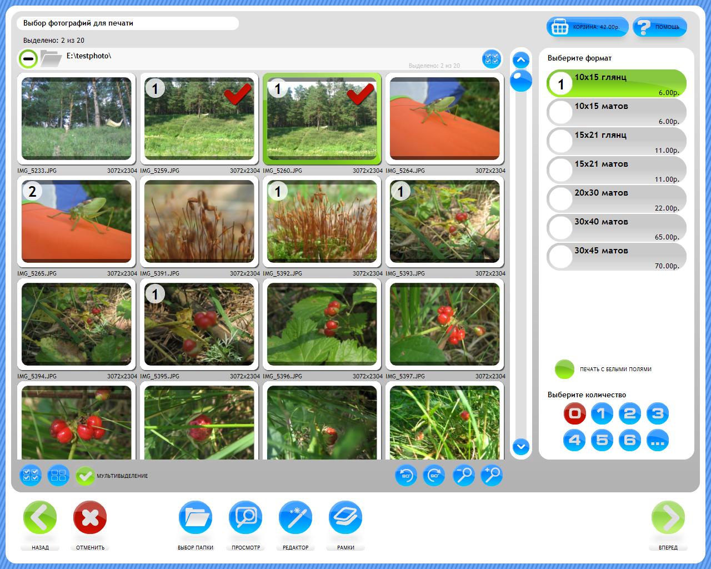The height and width of the screenshot is (569, 711).
Task: Go forward with the Вперед button
Action: pos(668,518)
